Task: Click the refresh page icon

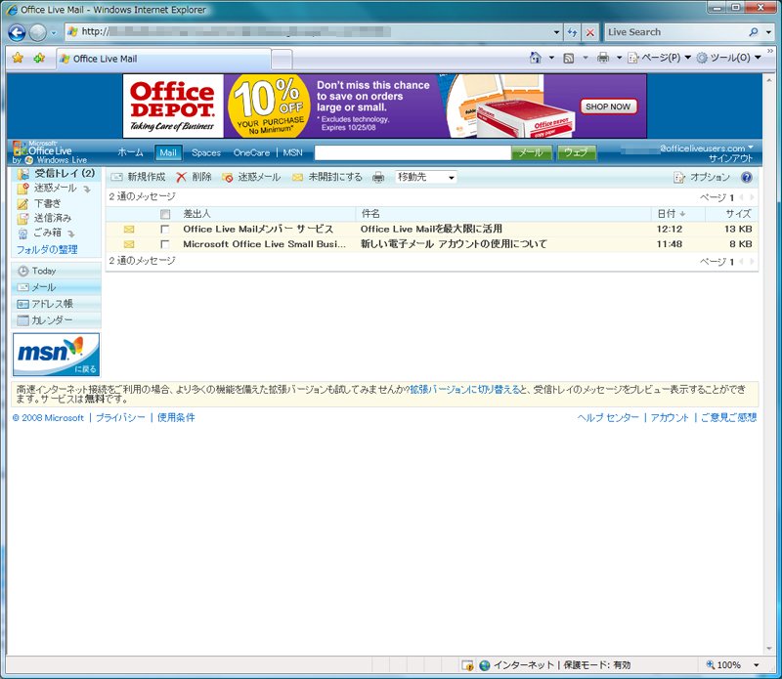Action: 572,32
